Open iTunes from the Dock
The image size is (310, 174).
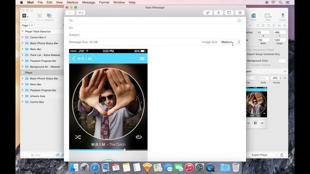(189, 168)
